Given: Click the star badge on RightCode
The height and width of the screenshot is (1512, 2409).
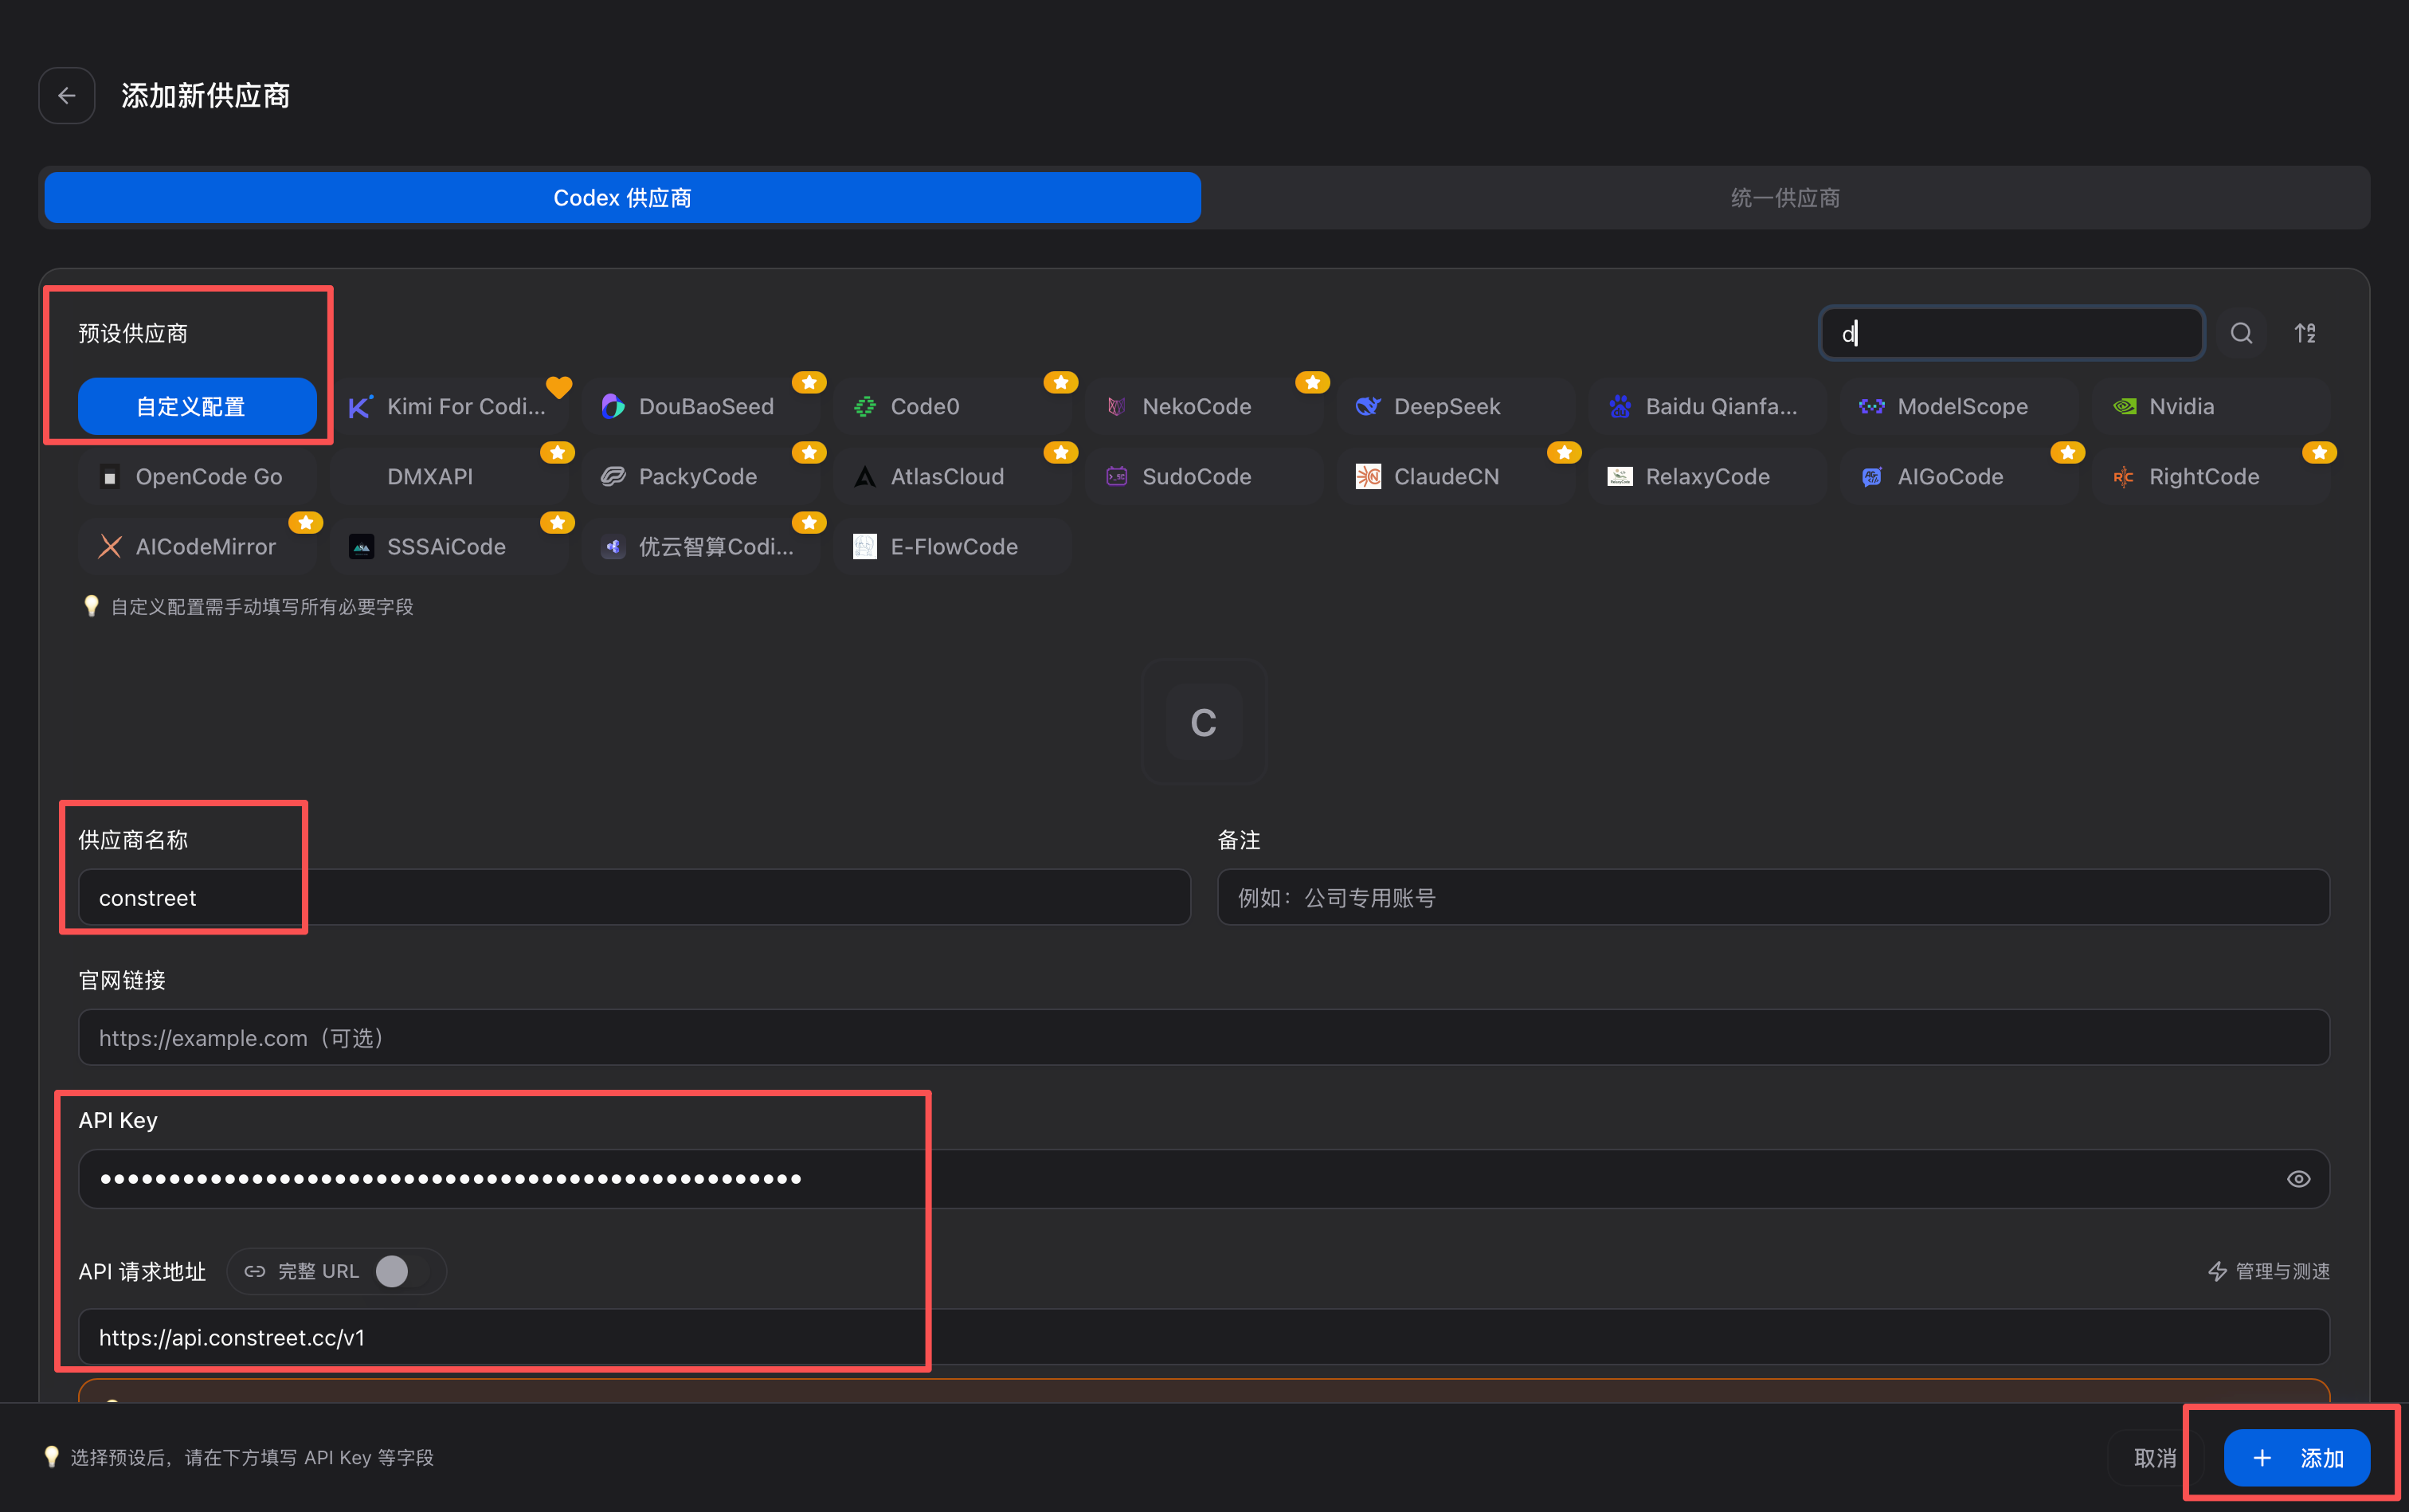Looking at the screenshot, I should coord(2319,452).
